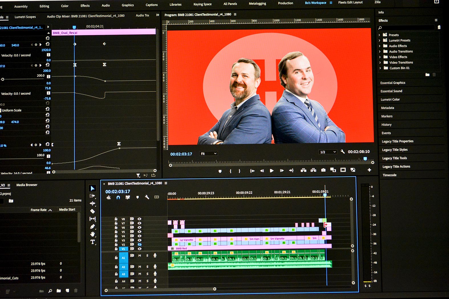Switch to the Color workspace tab
Viewport: 449px width, 299px height.
65,6
